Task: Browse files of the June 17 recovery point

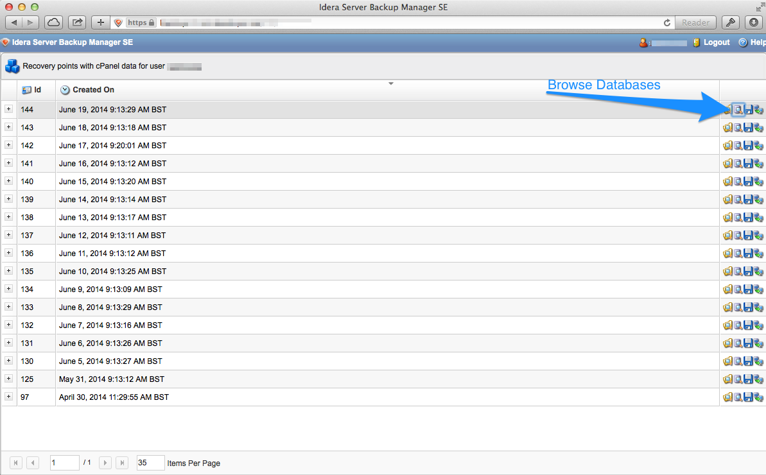Action: (x=728, y=146)
